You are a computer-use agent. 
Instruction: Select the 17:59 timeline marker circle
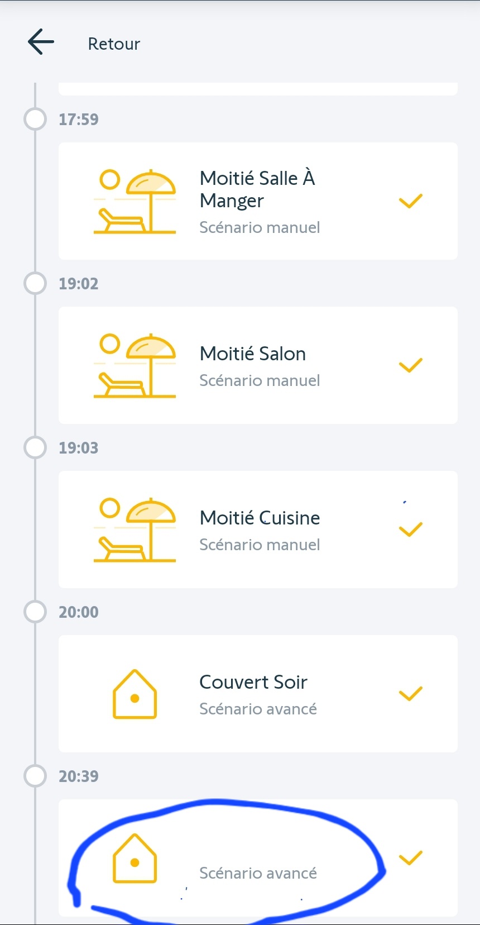[x=35, y=119]
